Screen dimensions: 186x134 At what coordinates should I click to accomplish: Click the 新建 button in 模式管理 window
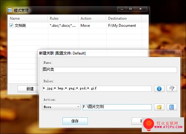[28, 89]
